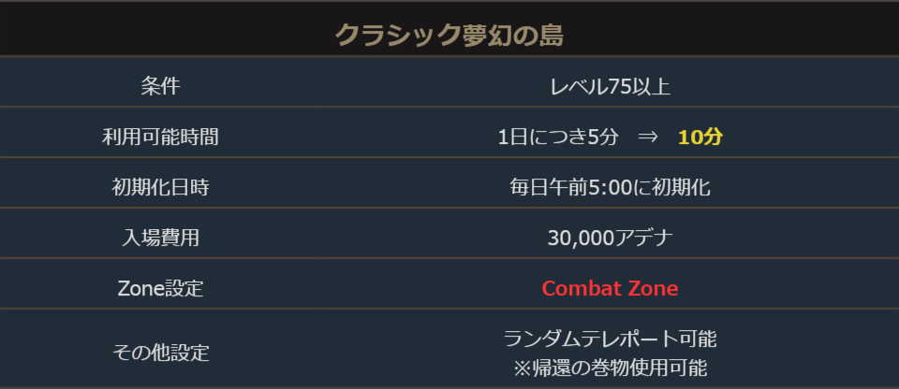The image size is (899, 389).
Task: Click the アデナ currency word
Action: [644, 238]
